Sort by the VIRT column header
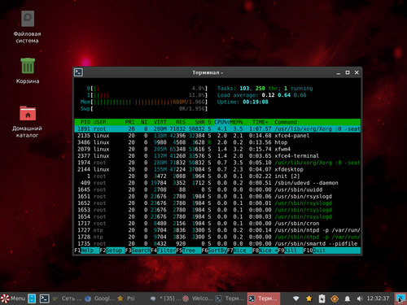Viewport: 407px width, 305px height. pos(160,122)
